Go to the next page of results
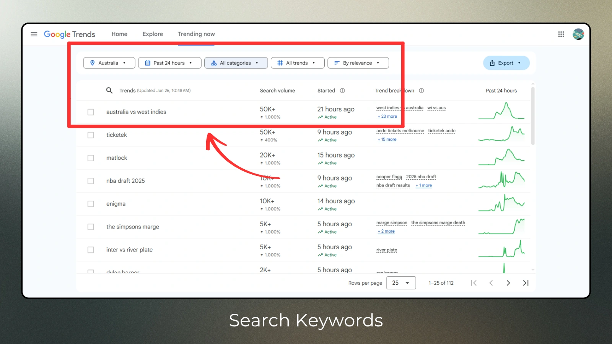 point(508,283)
